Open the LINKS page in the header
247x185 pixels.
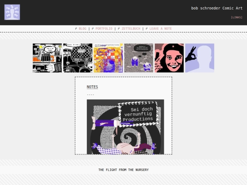pos(236,17)
